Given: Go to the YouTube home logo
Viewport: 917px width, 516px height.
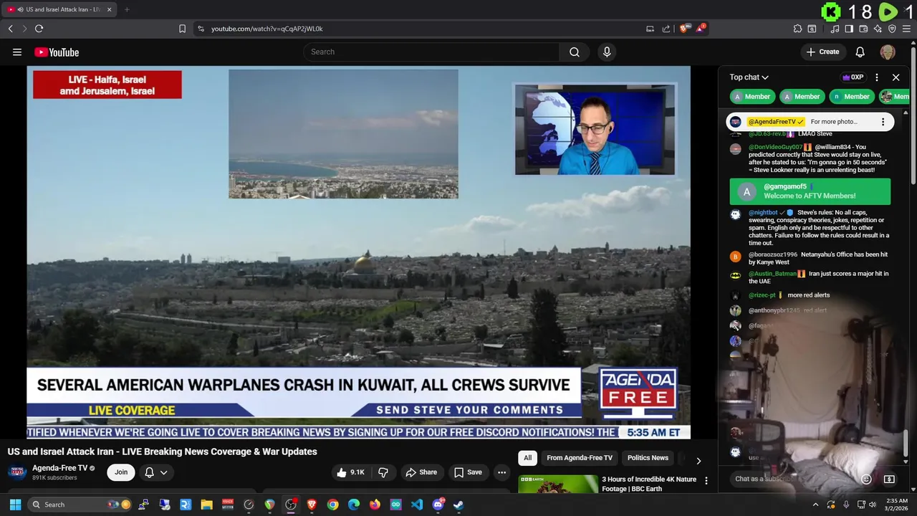Looking at the screenshot, I should coord(57,52).
